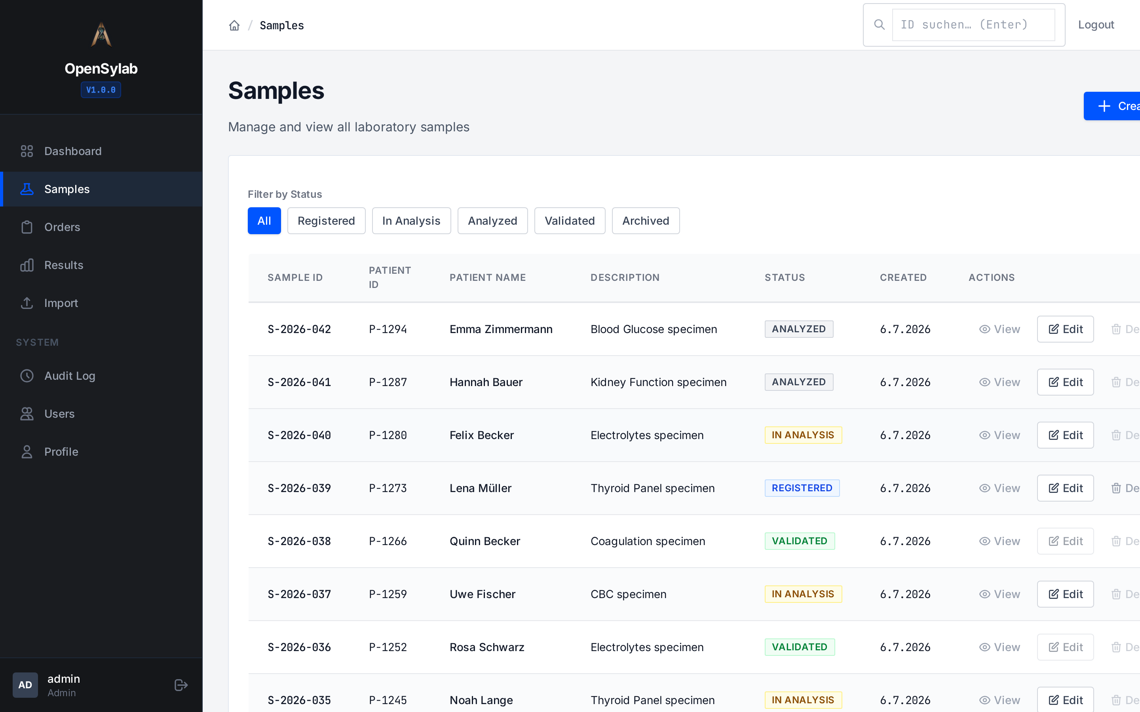
Task: Go to Dashboard in sidebar
Action: [x=101, y=151]
